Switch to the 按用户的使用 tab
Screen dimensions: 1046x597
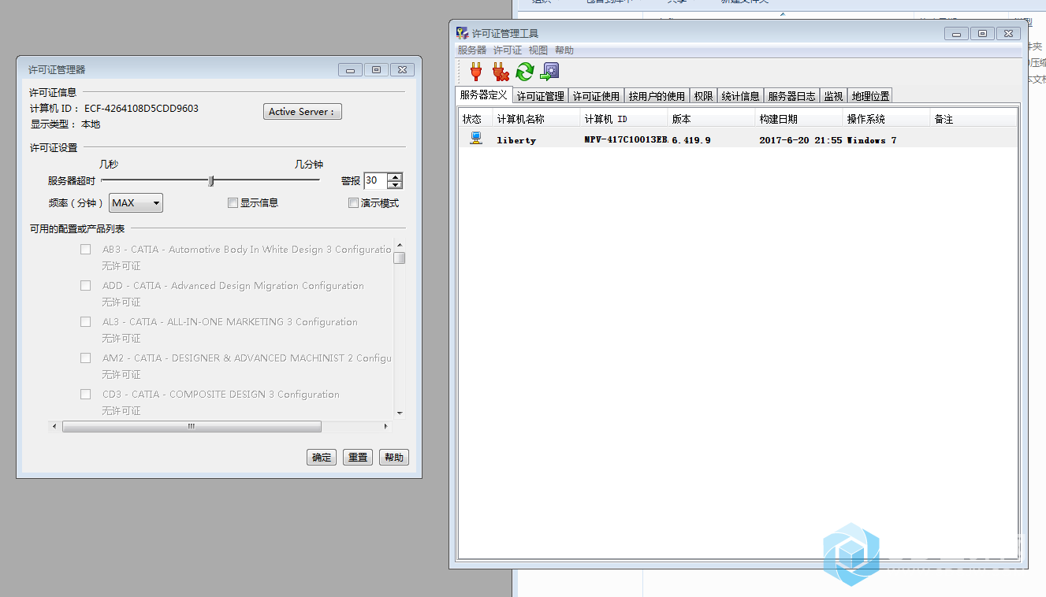click(x=657, y=96)
